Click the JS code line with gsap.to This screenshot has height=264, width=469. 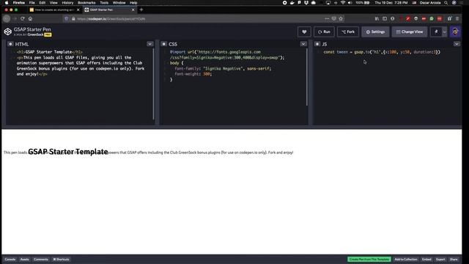[382, 52]
